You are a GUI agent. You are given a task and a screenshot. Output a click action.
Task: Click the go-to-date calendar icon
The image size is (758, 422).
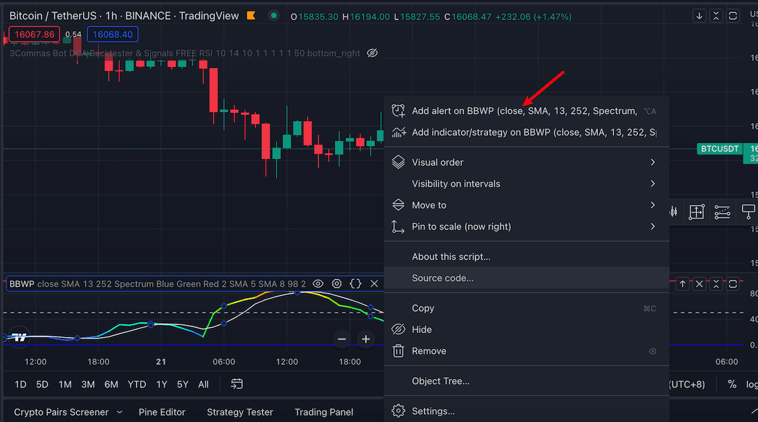coord(236,384)
